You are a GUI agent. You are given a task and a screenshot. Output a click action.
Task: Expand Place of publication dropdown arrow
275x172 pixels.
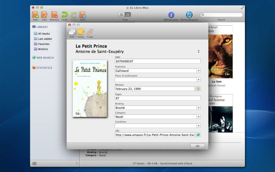pyautogui.click(x=199, y=80)
